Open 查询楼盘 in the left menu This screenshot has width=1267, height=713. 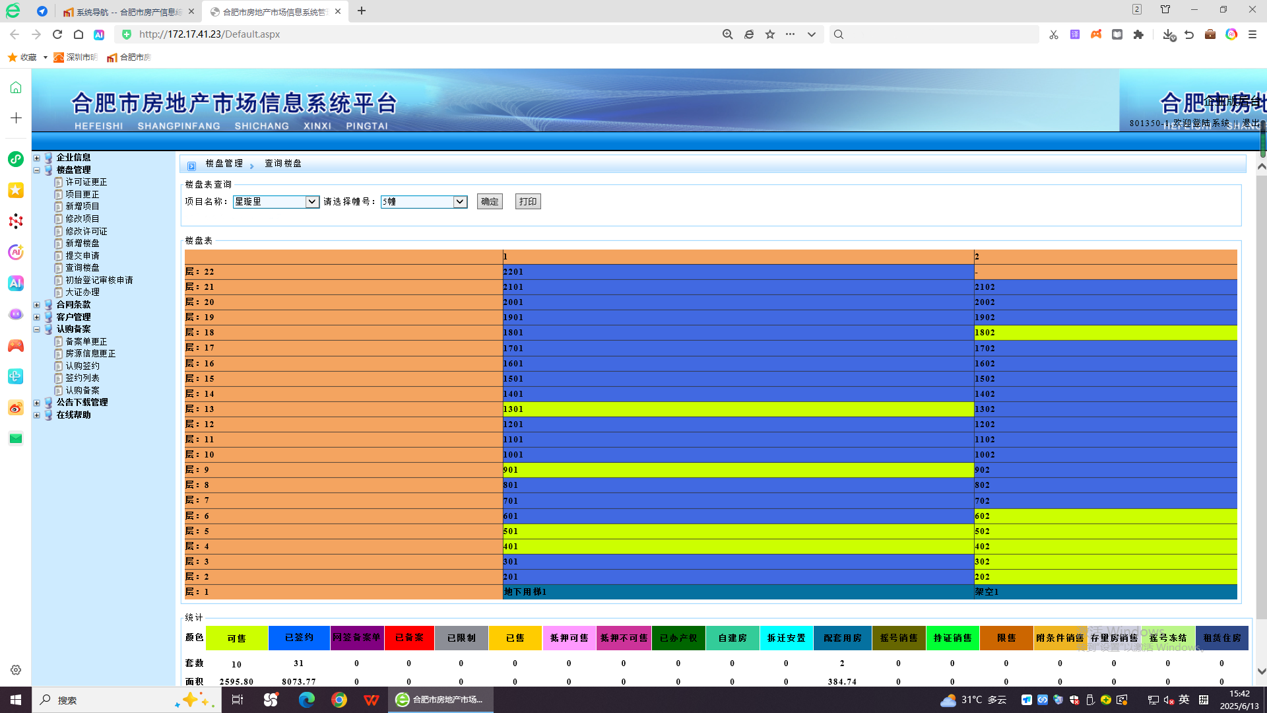[x=82, y=267]
